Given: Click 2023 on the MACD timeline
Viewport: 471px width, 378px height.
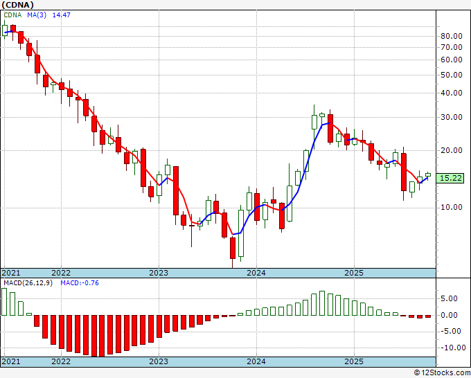Looking at the screenshot, I should click(159, 361).
